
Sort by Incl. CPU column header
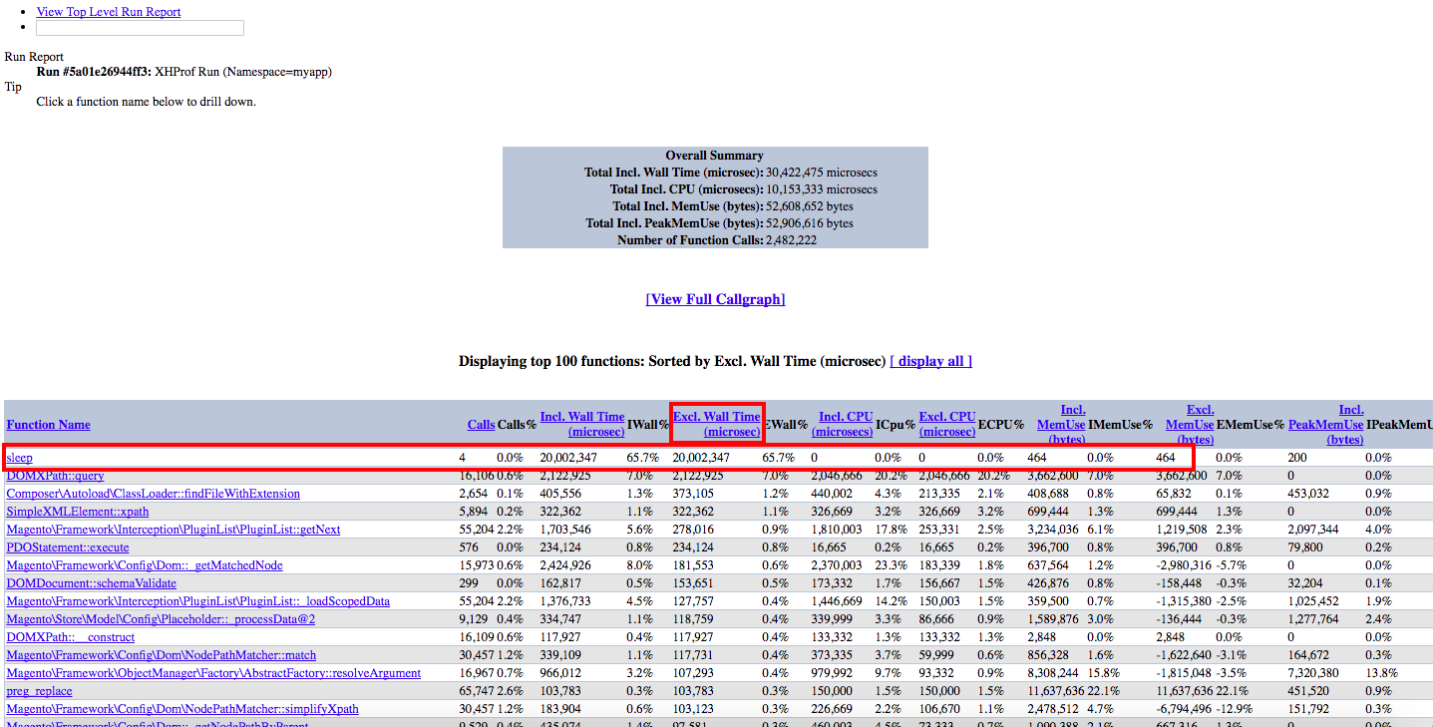pyautogui.click(x=845, y=424)
